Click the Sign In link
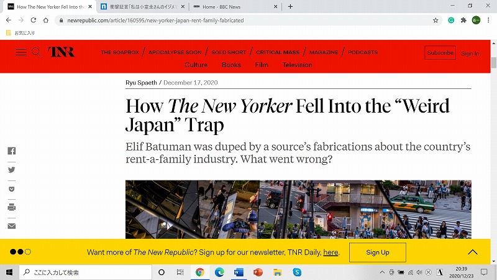The image size is (497, 280). pos(470,54)
